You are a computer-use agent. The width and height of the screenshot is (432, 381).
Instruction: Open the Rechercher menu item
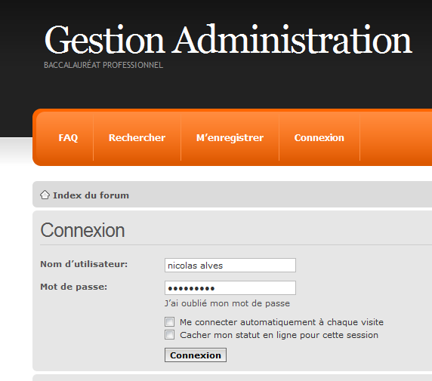[137, 137]
